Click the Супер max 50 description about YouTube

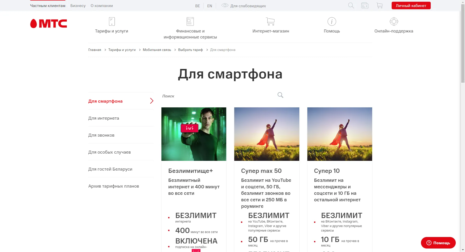(x=266, y=193)
